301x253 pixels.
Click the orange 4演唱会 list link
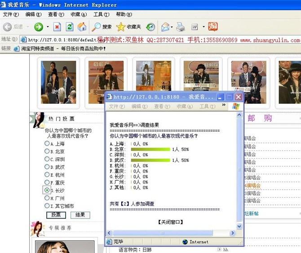252,186
